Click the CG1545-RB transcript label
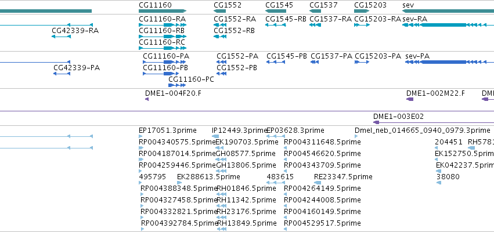Viewport: 494px width, 232px height. [286, 19]
